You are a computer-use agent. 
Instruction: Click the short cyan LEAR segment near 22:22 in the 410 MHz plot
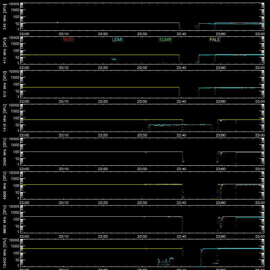coord(114,59)
